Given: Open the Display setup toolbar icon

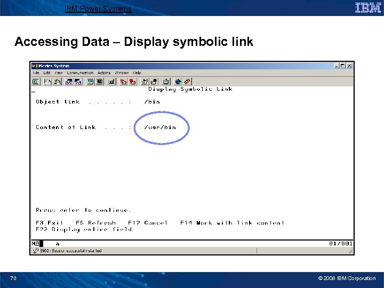Looking at the screenshot, I should coord(90,82).
